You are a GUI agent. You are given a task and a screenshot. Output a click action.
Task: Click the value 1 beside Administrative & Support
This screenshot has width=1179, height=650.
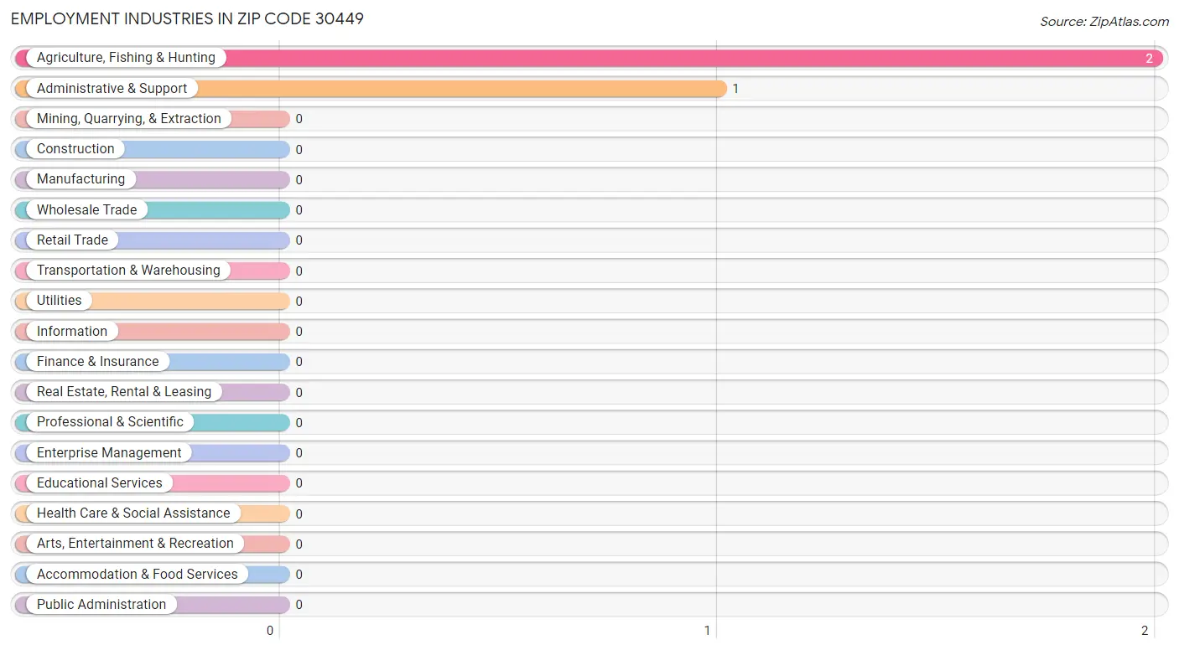[x=735, y=89]
